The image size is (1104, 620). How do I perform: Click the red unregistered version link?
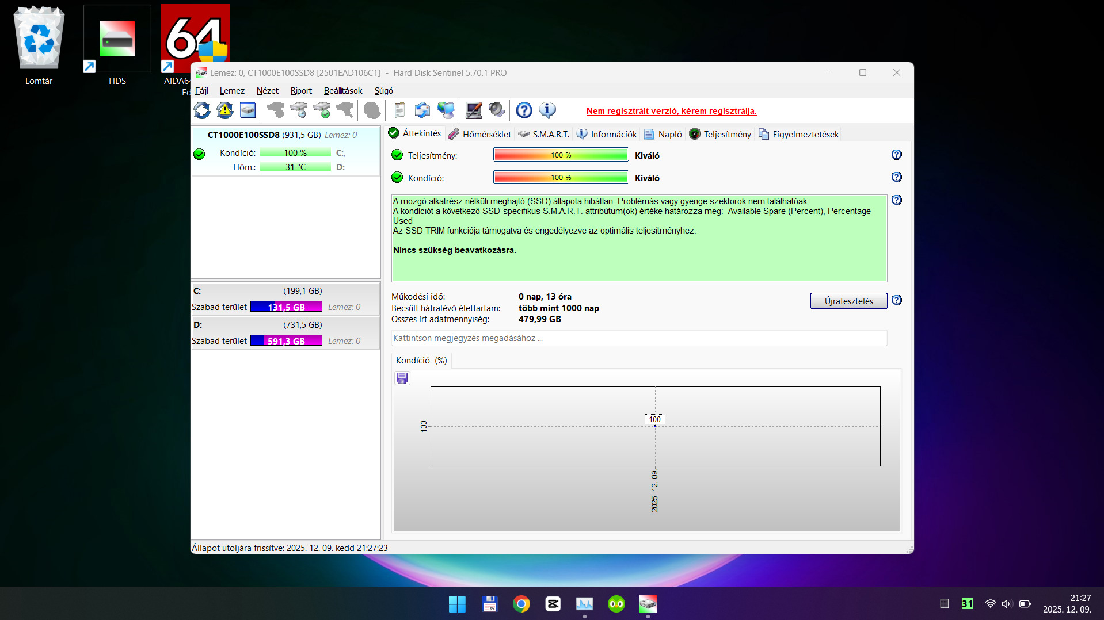pyautogui.click(x=672, y=111)
